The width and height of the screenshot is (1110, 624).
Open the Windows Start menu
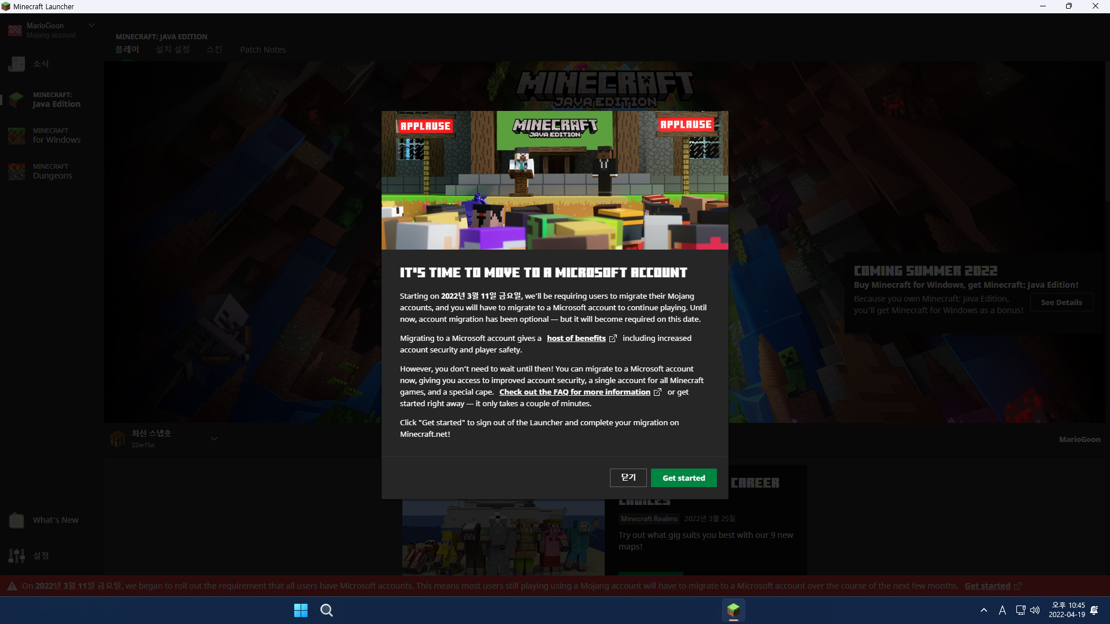click(301, 610)
